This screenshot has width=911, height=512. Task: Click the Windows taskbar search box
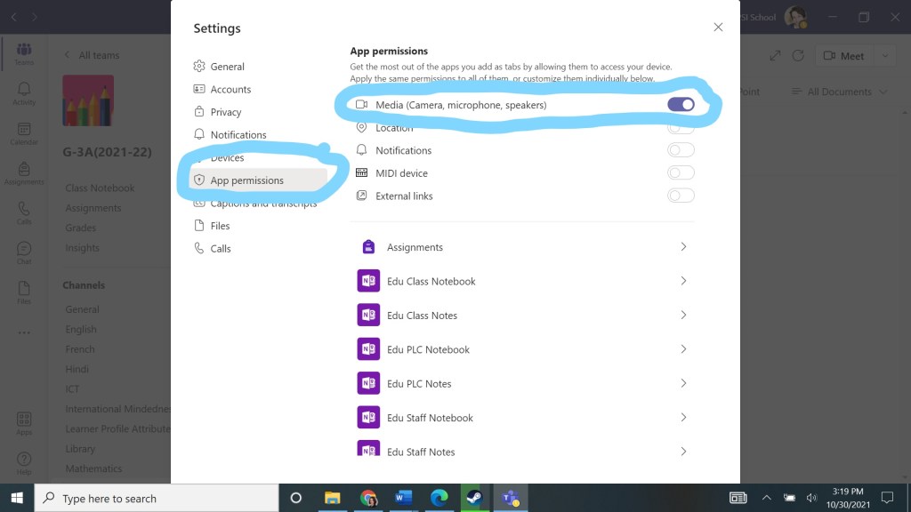coord(156,499)
